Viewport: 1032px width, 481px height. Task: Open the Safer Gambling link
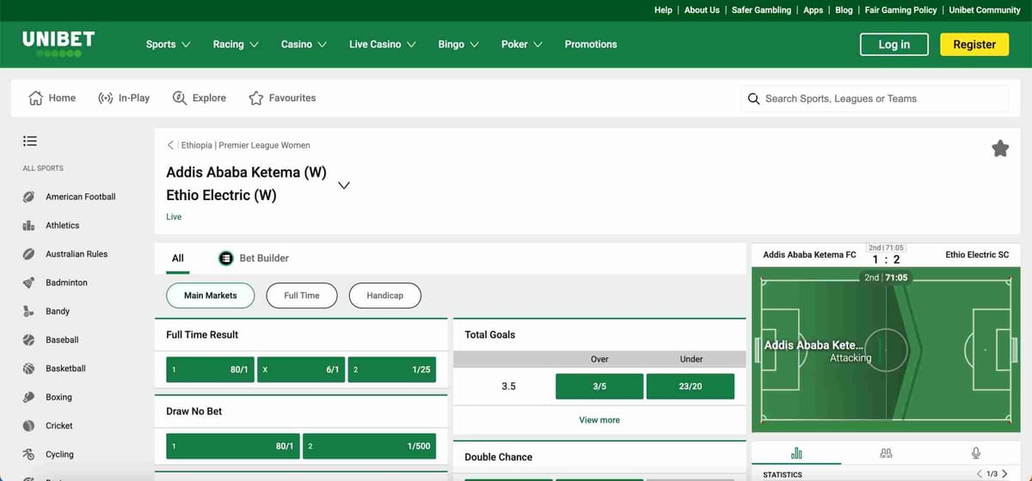[761, 10]
